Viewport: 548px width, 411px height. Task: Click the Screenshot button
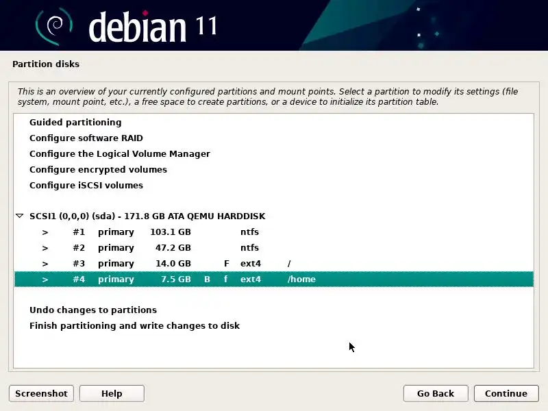(x=41, y=393)
